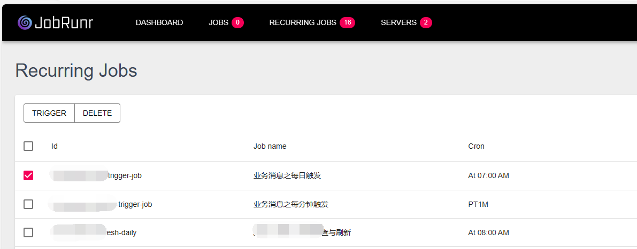Click the Servers badge showing 2

pyautogui.click(x=426, y=22)
